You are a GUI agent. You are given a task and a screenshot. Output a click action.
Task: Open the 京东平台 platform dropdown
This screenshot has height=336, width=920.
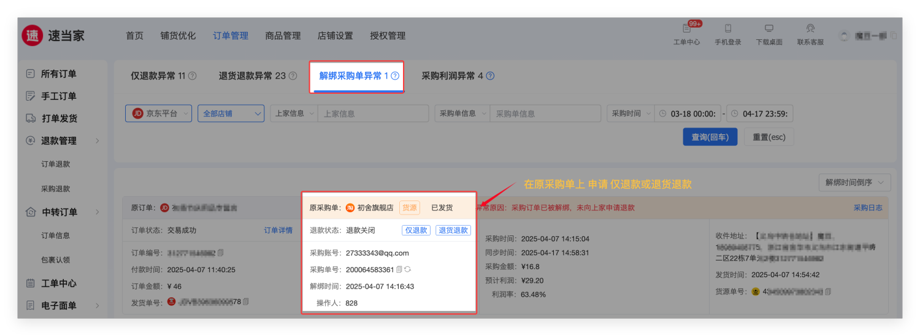point(159,113)
